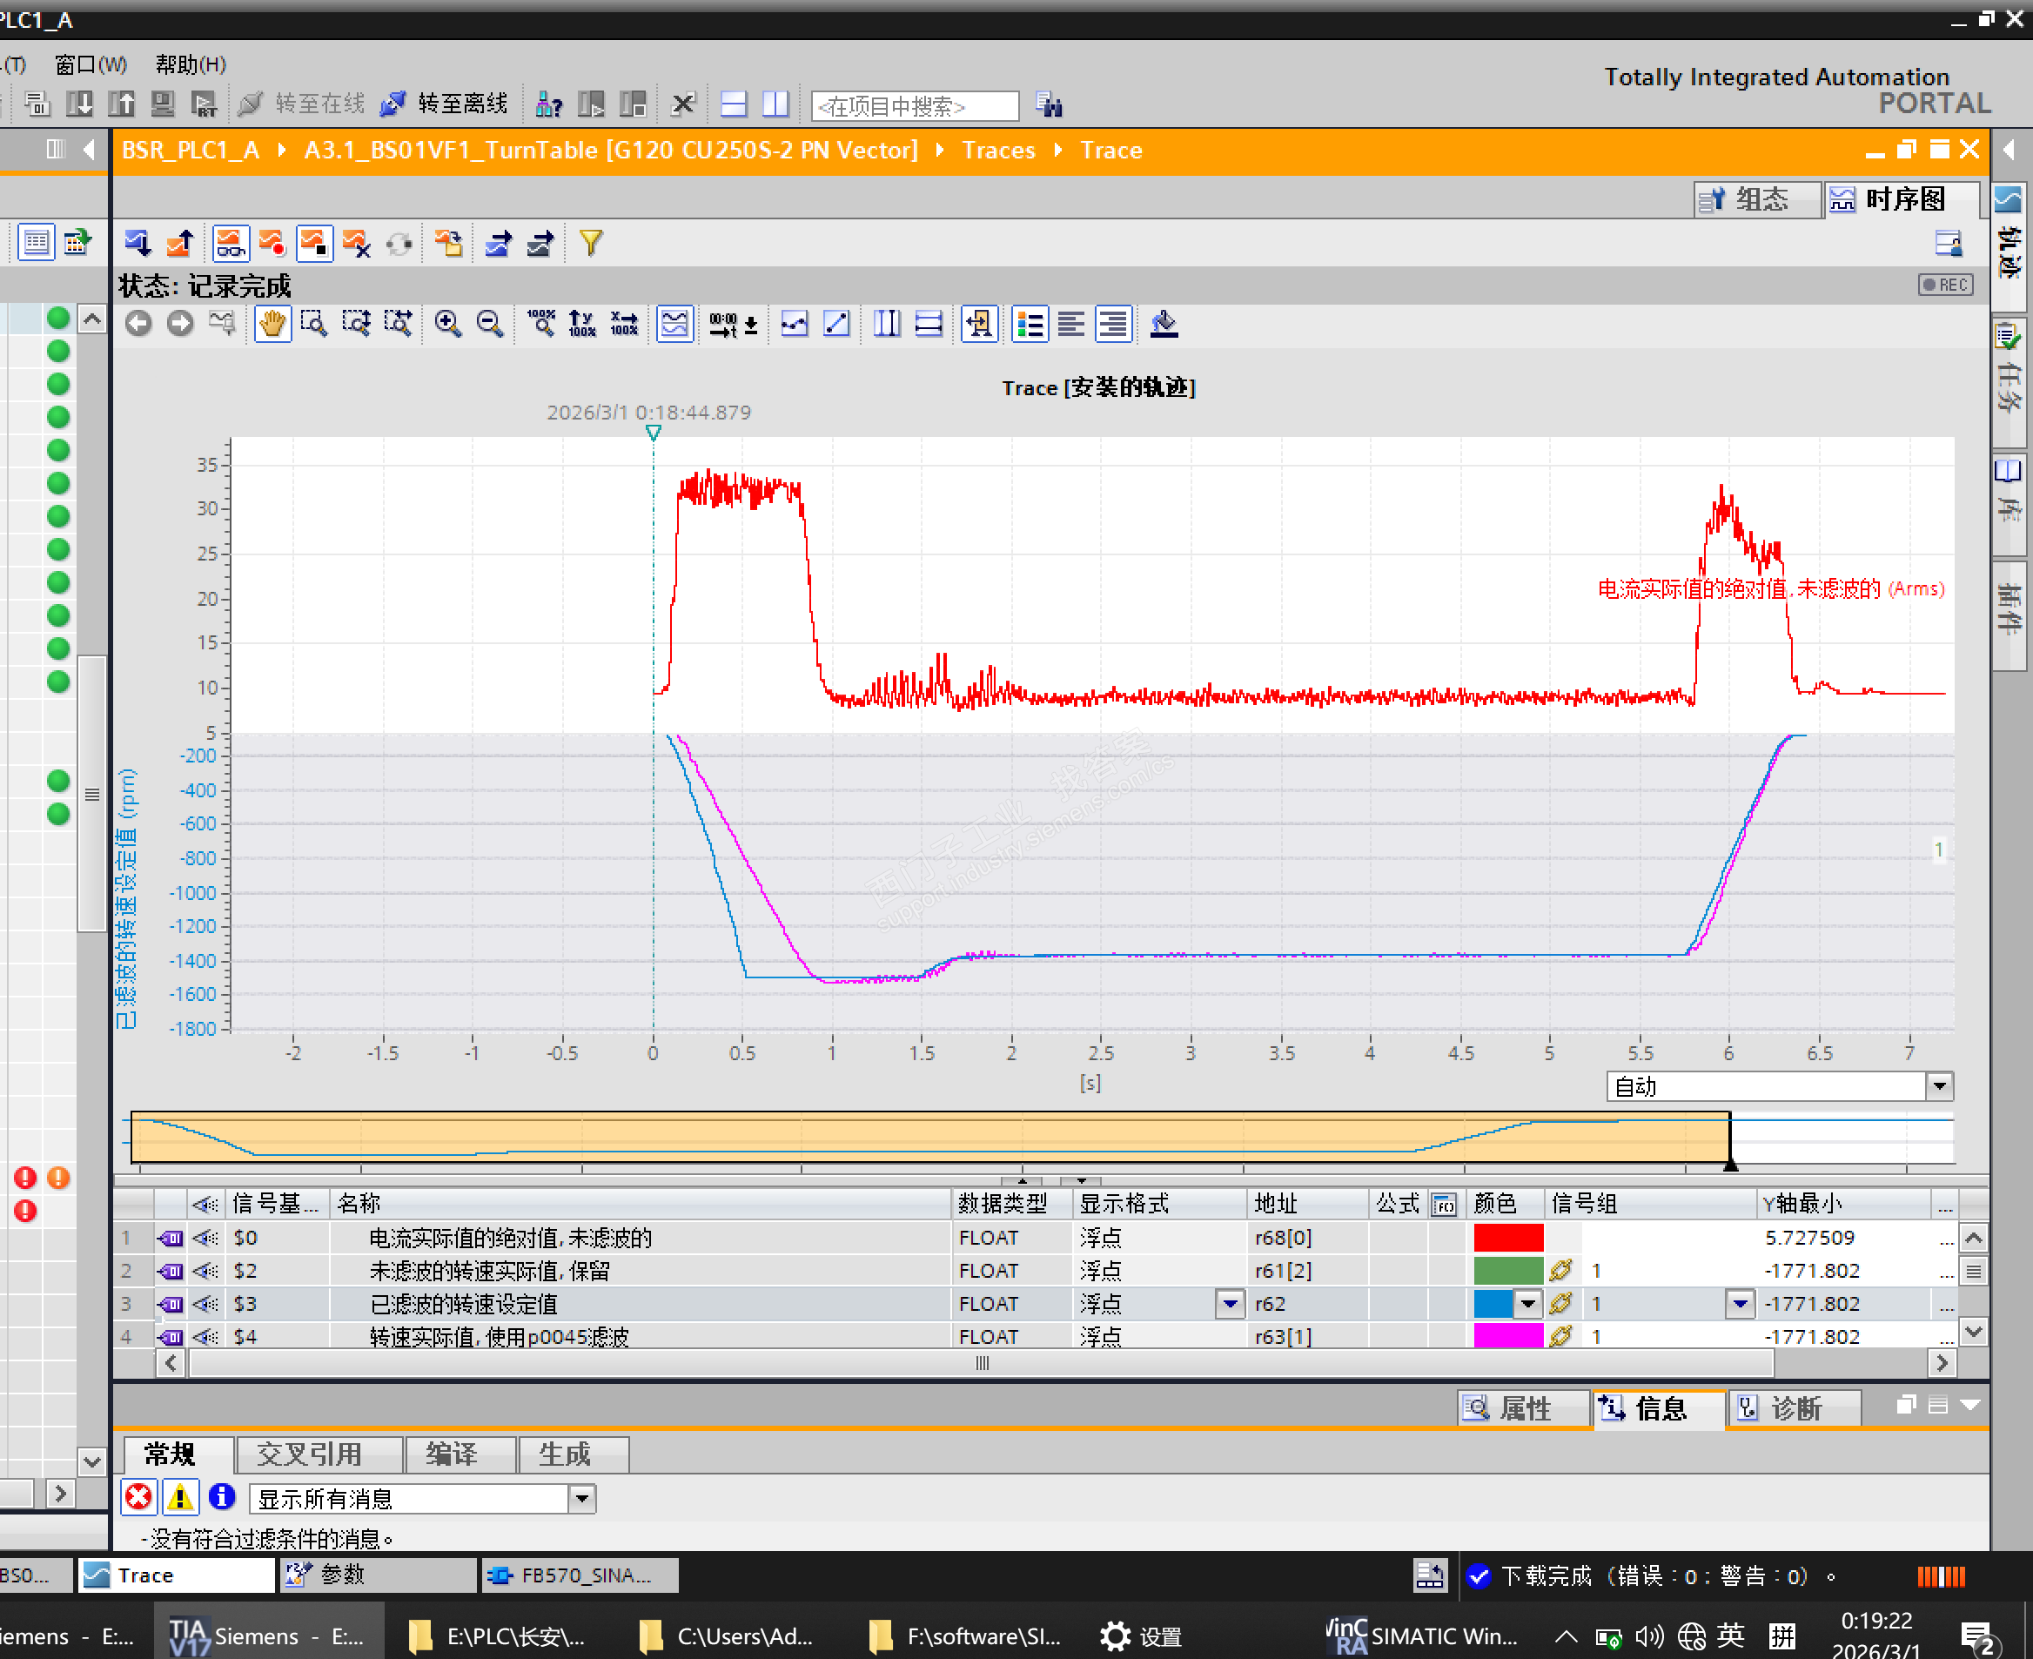
Task: Switch to the 组态 tab
Action: 1756,198
